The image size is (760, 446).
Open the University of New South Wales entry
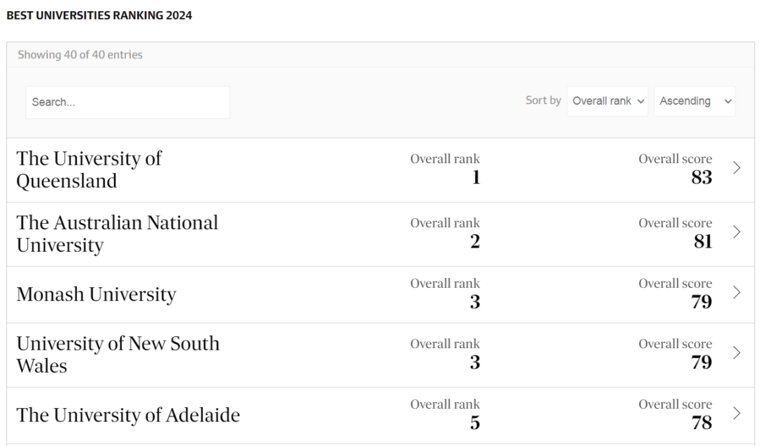point(118,355)
